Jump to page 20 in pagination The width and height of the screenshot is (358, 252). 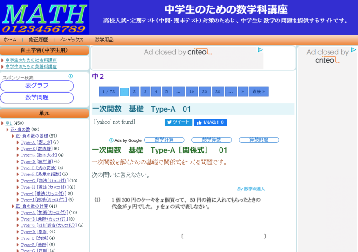[205, 91]
